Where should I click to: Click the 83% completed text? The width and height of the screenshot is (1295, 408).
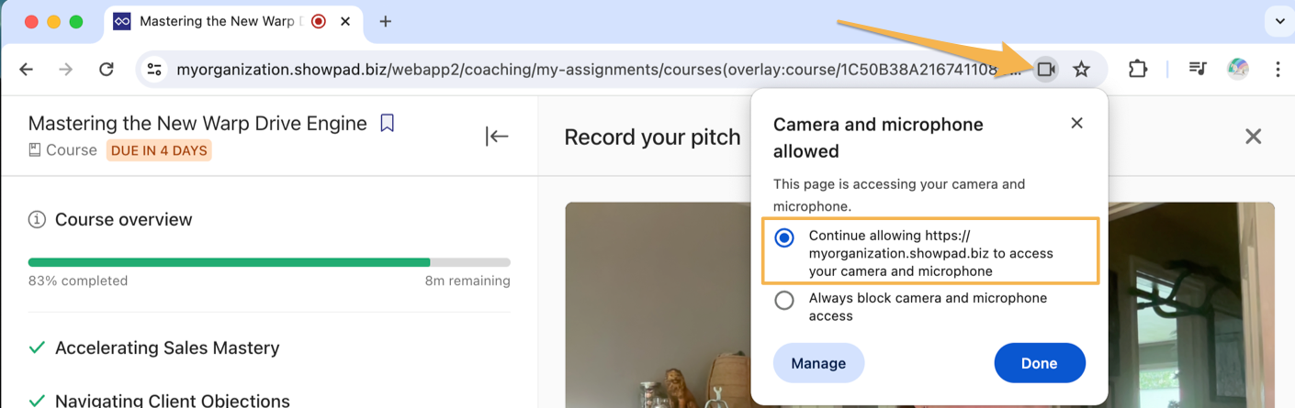(78, 281)
